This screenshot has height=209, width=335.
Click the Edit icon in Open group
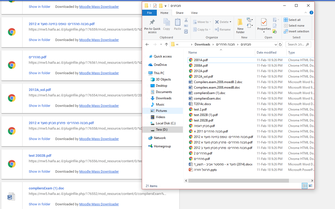(275, 26)
